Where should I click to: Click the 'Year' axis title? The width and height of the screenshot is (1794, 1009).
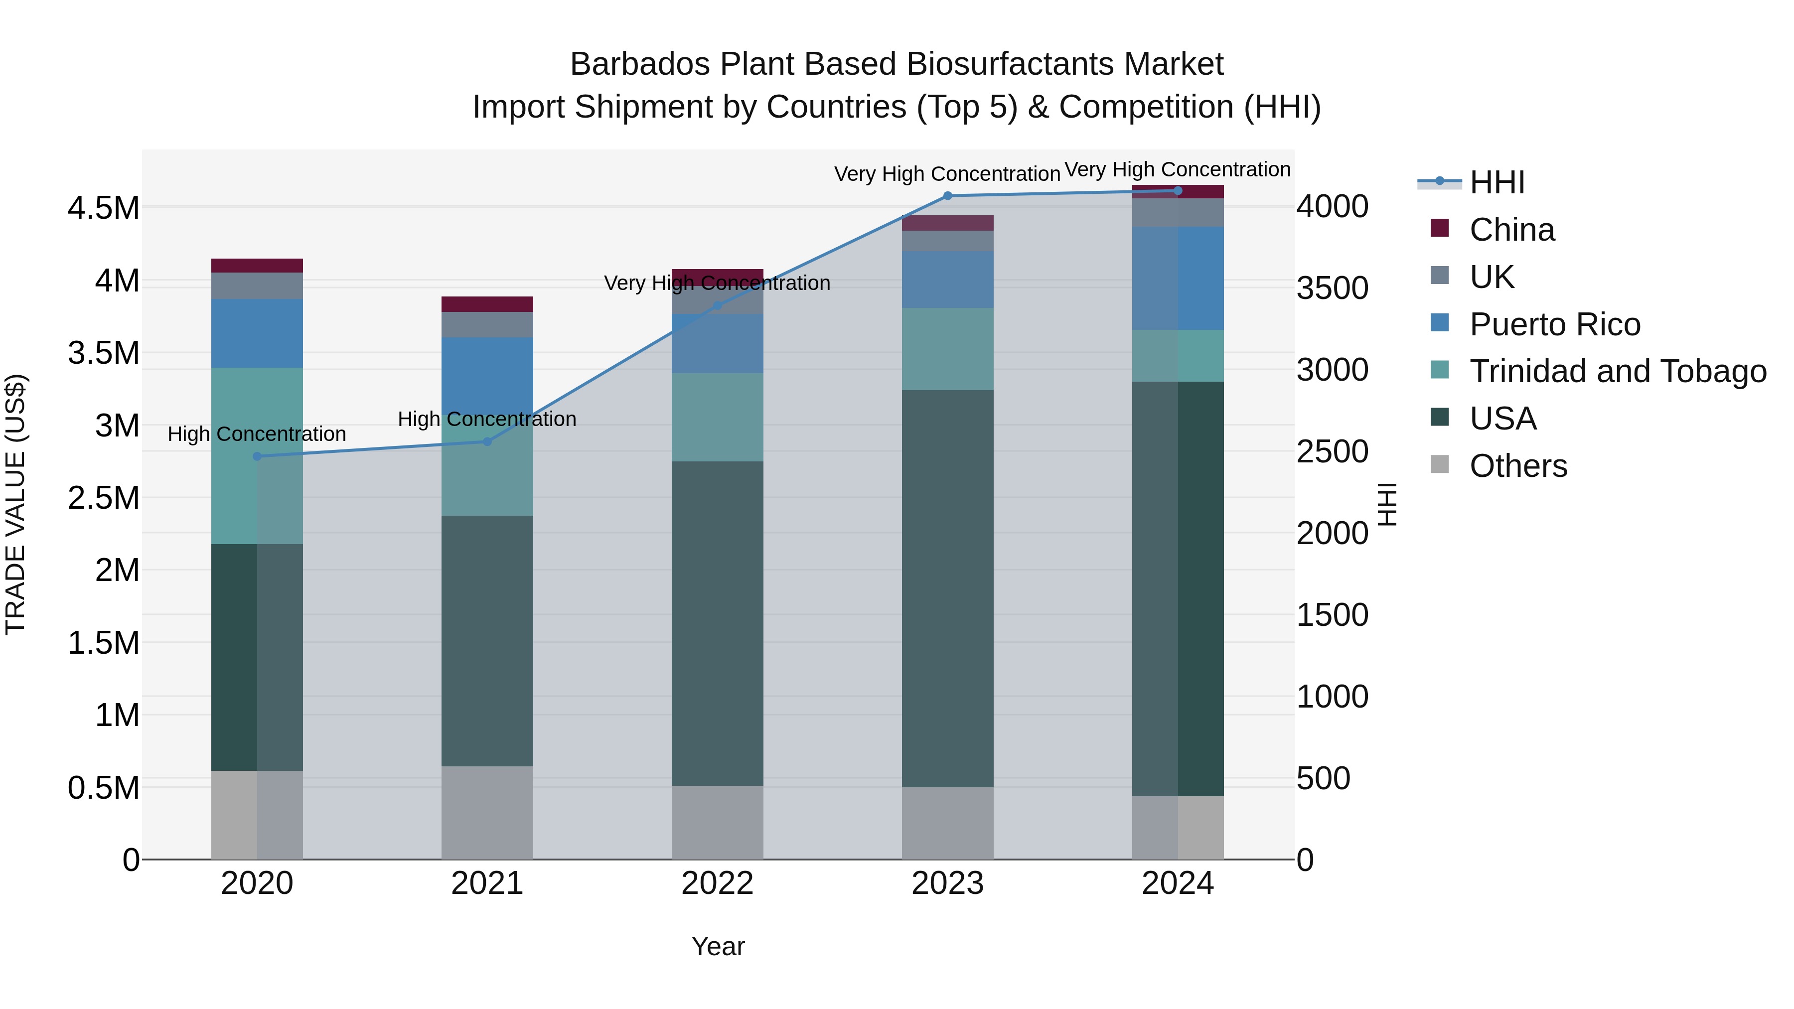click(x=718, y=947)
